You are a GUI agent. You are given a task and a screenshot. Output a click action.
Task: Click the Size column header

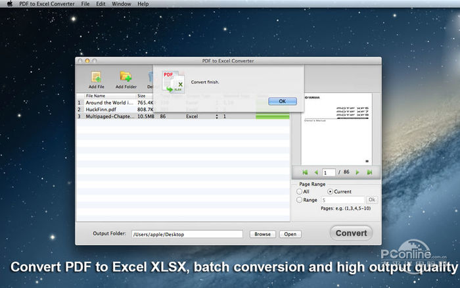point(141,96)
